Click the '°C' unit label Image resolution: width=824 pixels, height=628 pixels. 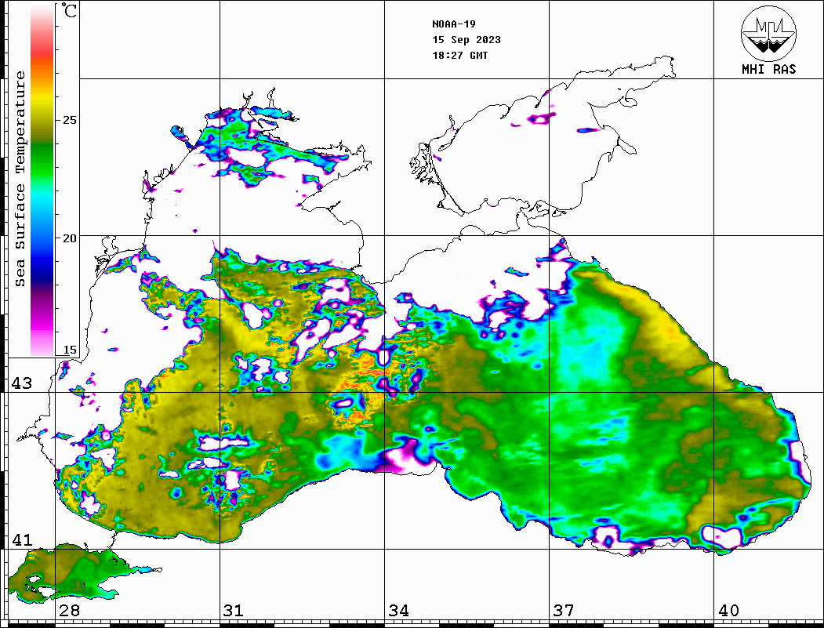coord(69,10)
